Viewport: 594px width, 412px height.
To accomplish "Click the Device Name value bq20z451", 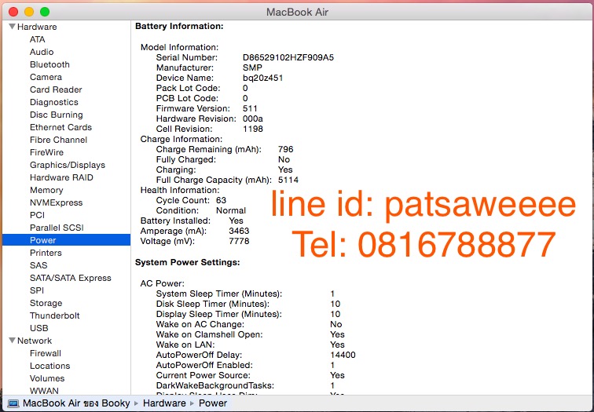I will (263, 78).
